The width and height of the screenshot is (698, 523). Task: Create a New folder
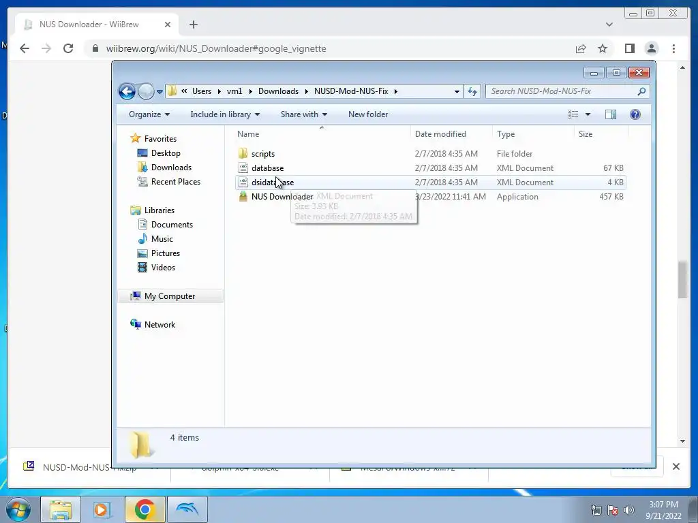[x=368, y=114]
